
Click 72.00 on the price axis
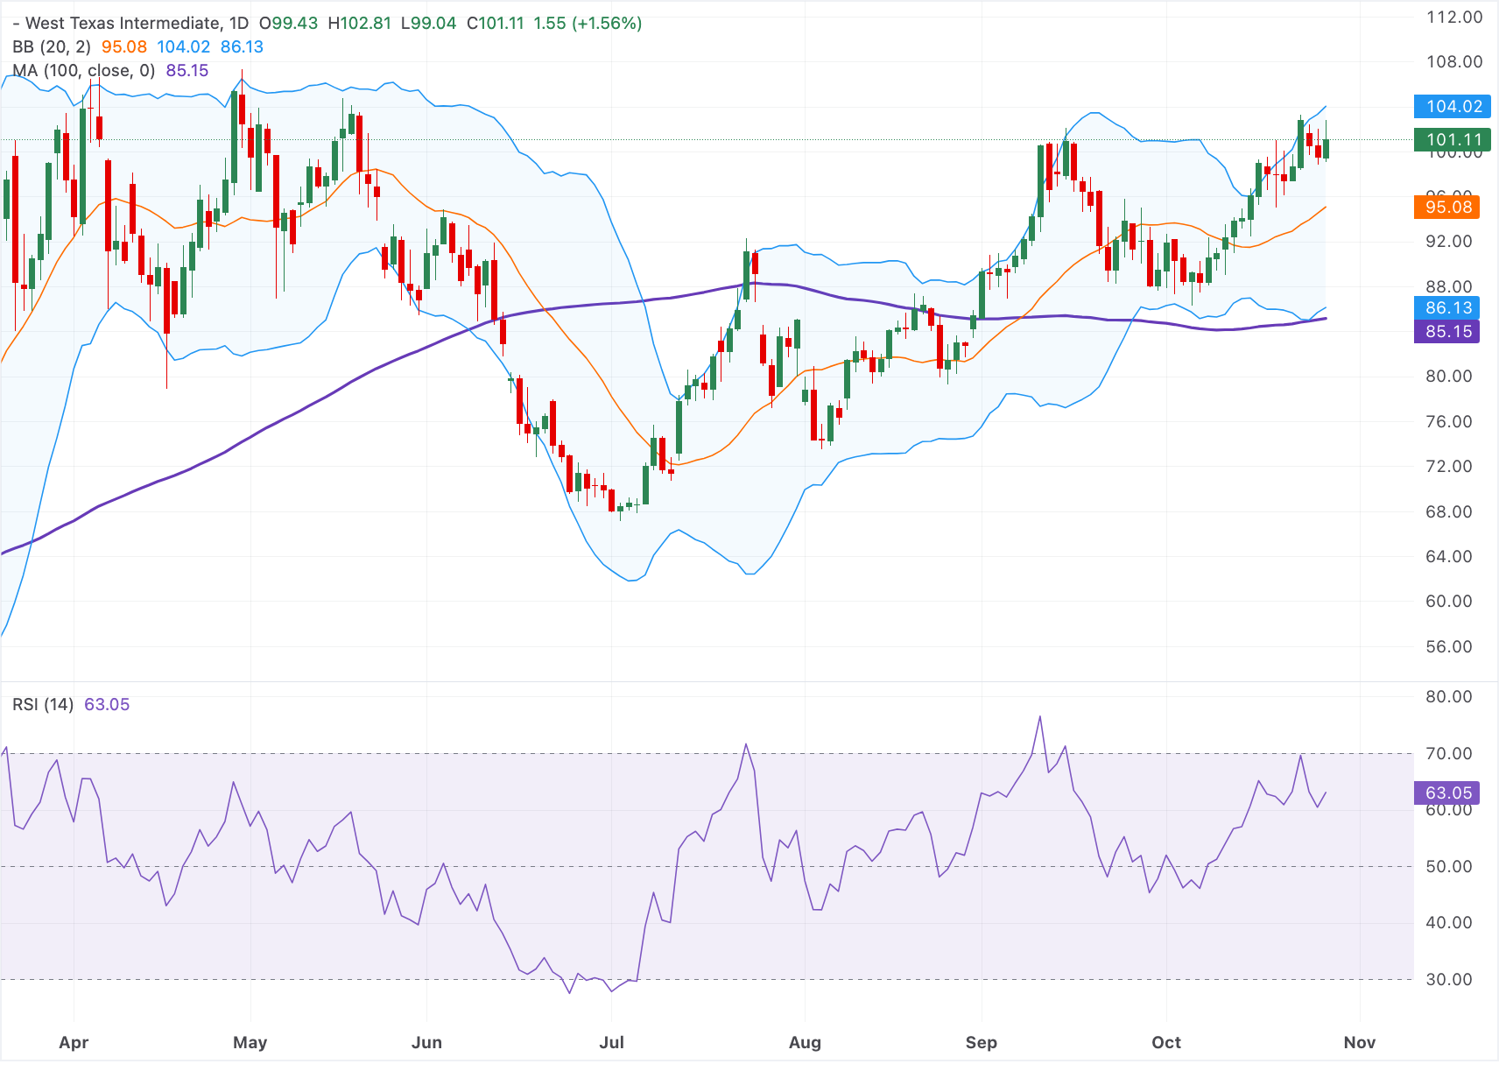[1449, 467]
